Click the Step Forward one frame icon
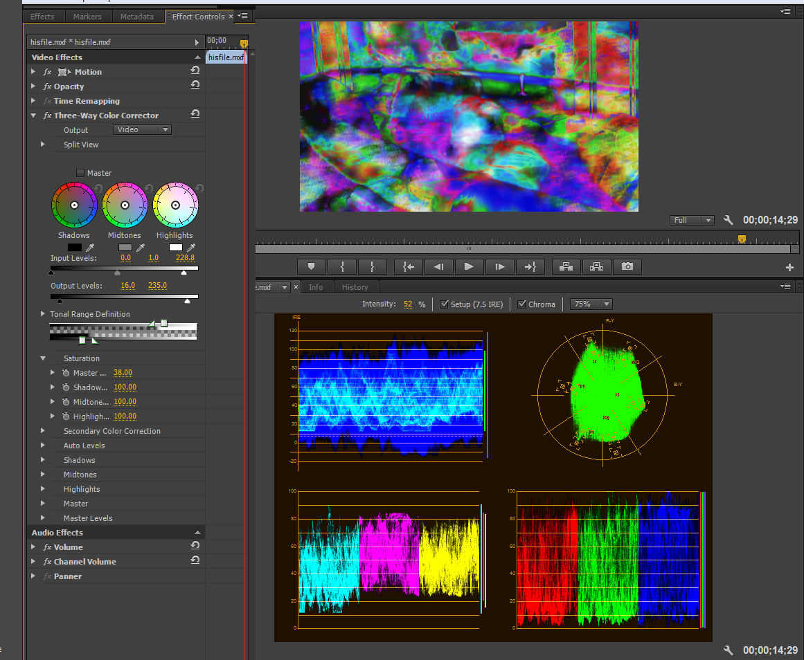This screenshot has height=660, width=804. [x=499, y=266]
